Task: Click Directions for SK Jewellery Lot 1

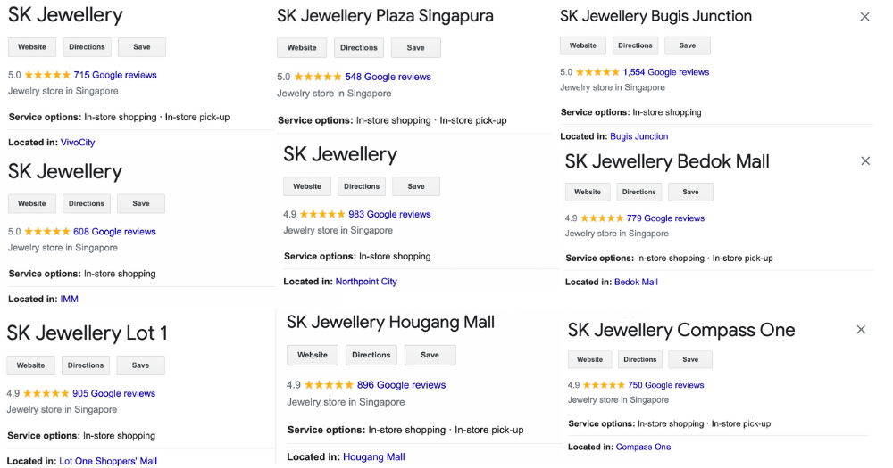Action: [86, 365]
